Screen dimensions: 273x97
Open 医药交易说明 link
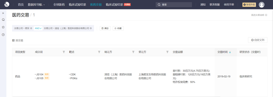click(258, 15)
